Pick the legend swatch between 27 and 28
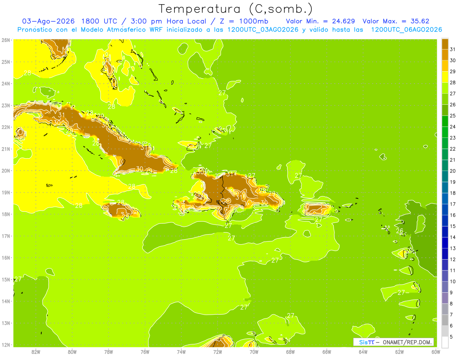The height and width of the screenshot is (357, 463). 445,88
